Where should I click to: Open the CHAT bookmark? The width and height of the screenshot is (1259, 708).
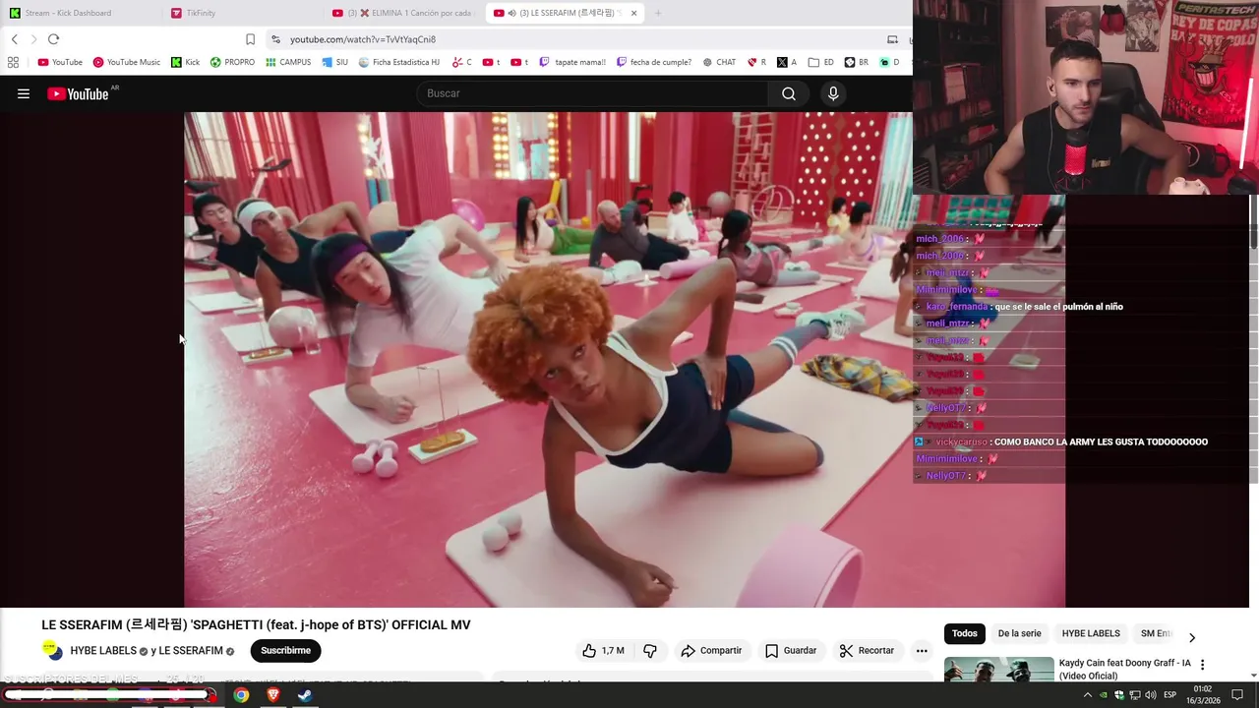(x=718, y=62)
